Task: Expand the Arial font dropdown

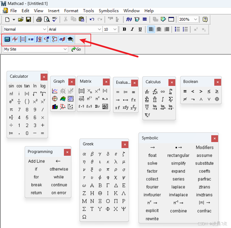Action: [99, 29]
